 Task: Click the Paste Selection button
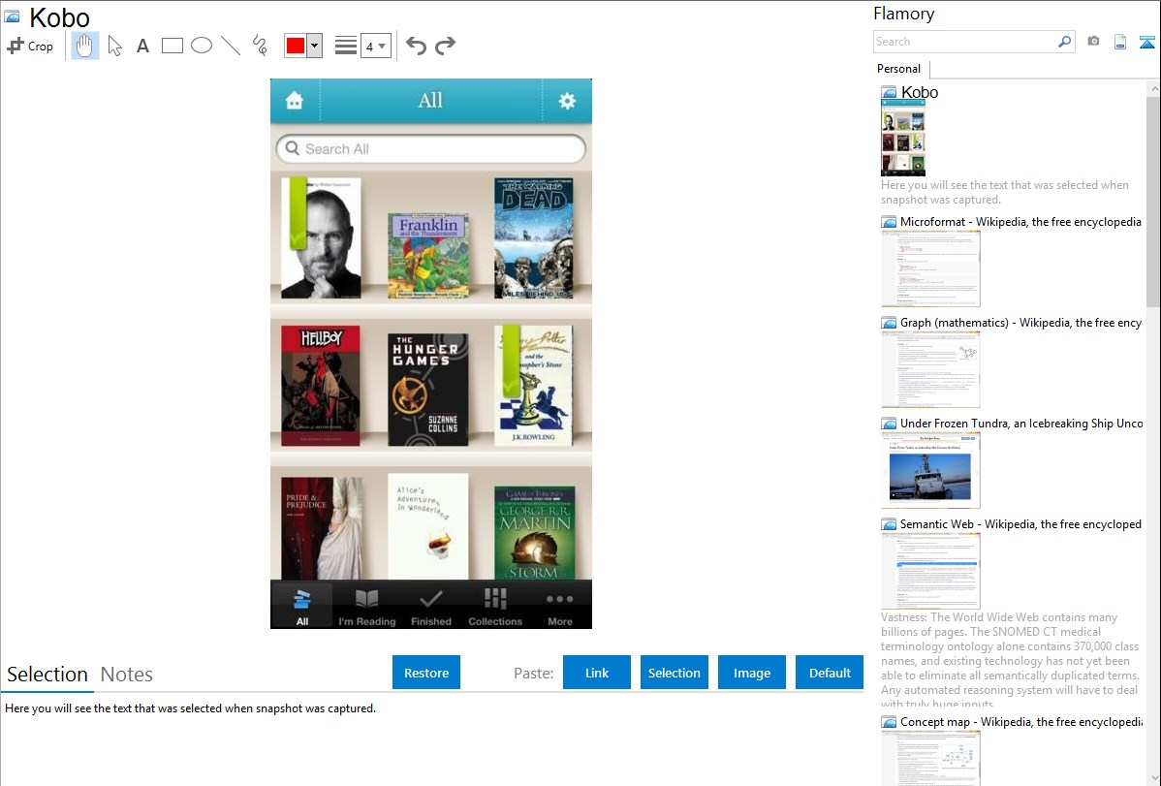pyautogui.click(x=674, y=673)
